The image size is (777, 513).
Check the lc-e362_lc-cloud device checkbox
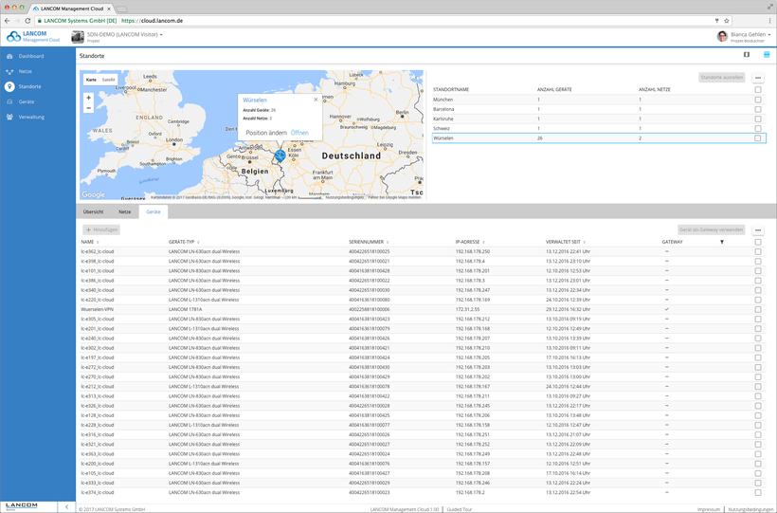[758, 251]
